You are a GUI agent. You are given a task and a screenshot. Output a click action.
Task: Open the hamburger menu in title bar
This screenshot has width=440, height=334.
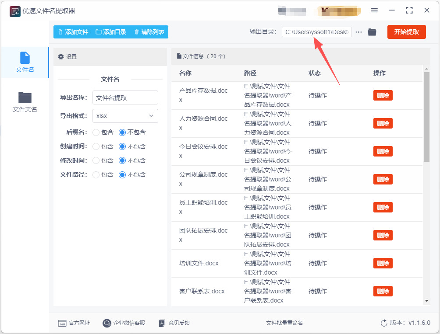374,10
